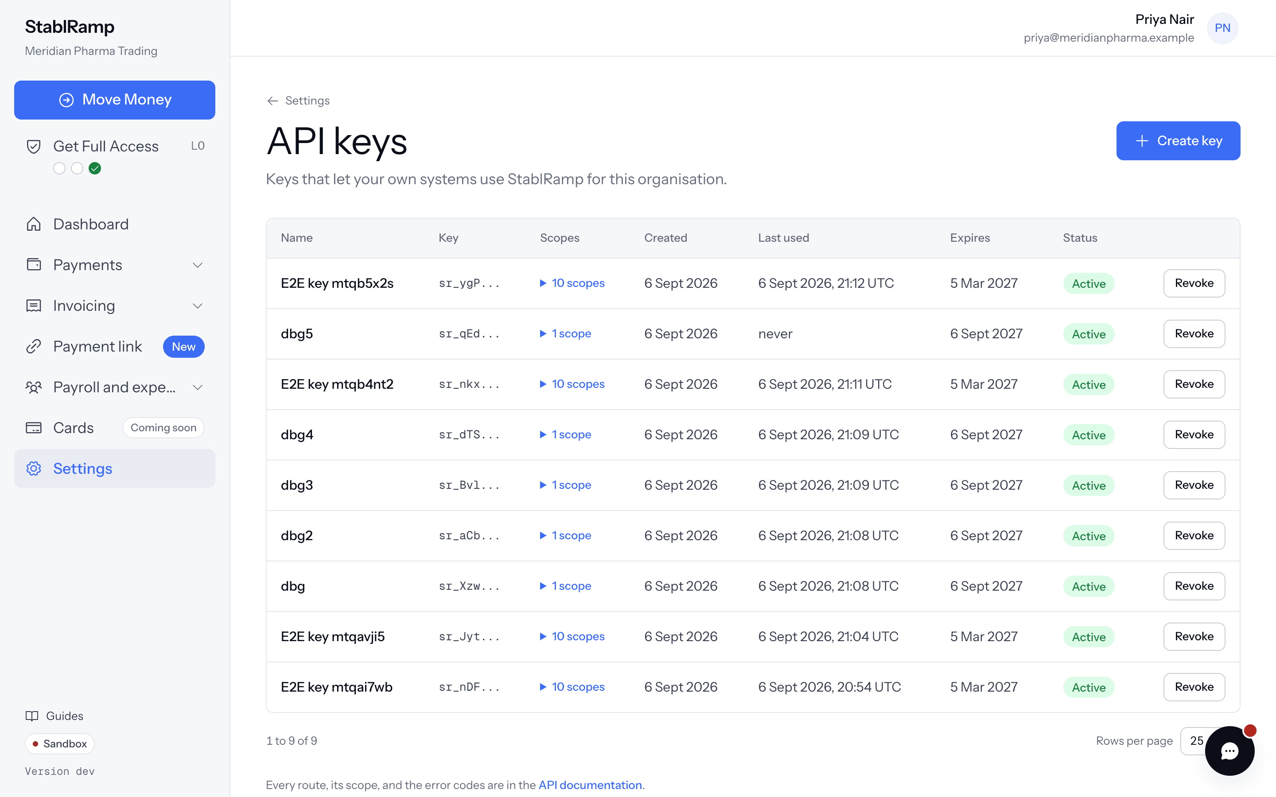Screen dimensions: 1276x797
Task: Select Payments in the sidebar
Action: [x=114, y=265]
